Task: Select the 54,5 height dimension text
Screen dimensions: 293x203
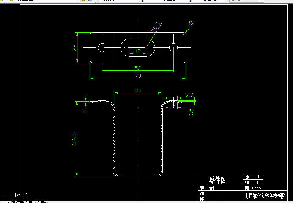Action: pos(74,139)
